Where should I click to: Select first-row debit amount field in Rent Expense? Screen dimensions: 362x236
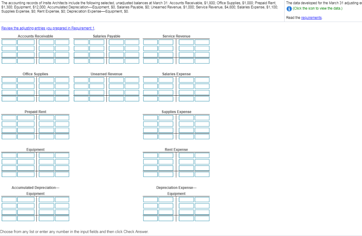pos(166,156)
